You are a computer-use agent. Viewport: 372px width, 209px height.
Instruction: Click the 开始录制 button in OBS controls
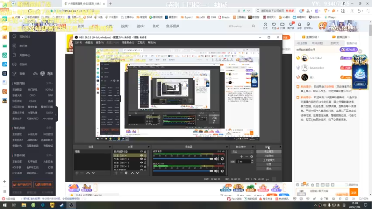tap(269, 156)
